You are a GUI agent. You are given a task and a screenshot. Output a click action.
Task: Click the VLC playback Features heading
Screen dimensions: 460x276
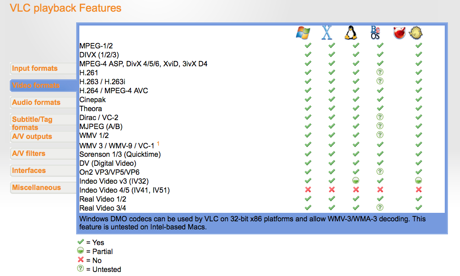point(65,8)
